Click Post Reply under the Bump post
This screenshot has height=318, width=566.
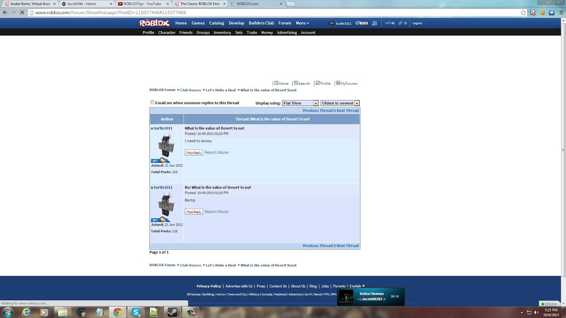tap(194, 212)
